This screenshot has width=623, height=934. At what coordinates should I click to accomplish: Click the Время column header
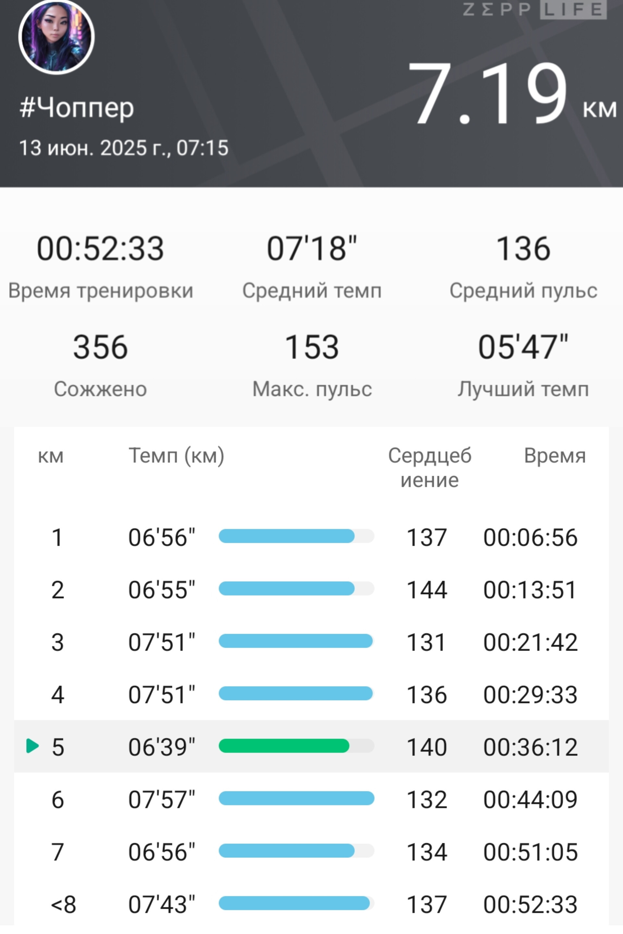pyautogui.click(x=555, y=455)
